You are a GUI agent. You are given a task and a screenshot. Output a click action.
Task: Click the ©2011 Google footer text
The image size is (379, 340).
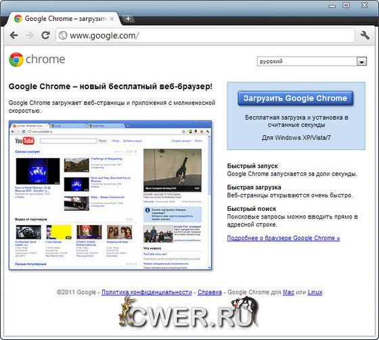point(76,292)
